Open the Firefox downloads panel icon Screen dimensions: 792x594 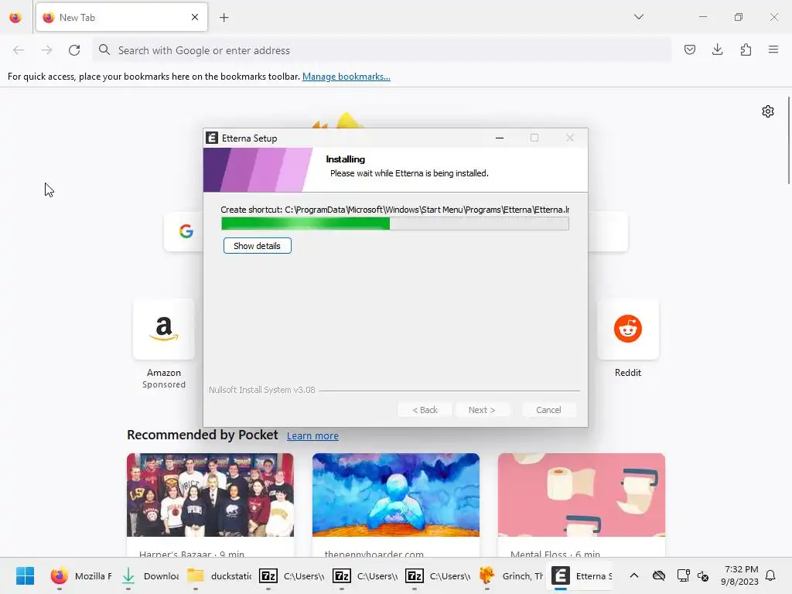pos(717,49)
